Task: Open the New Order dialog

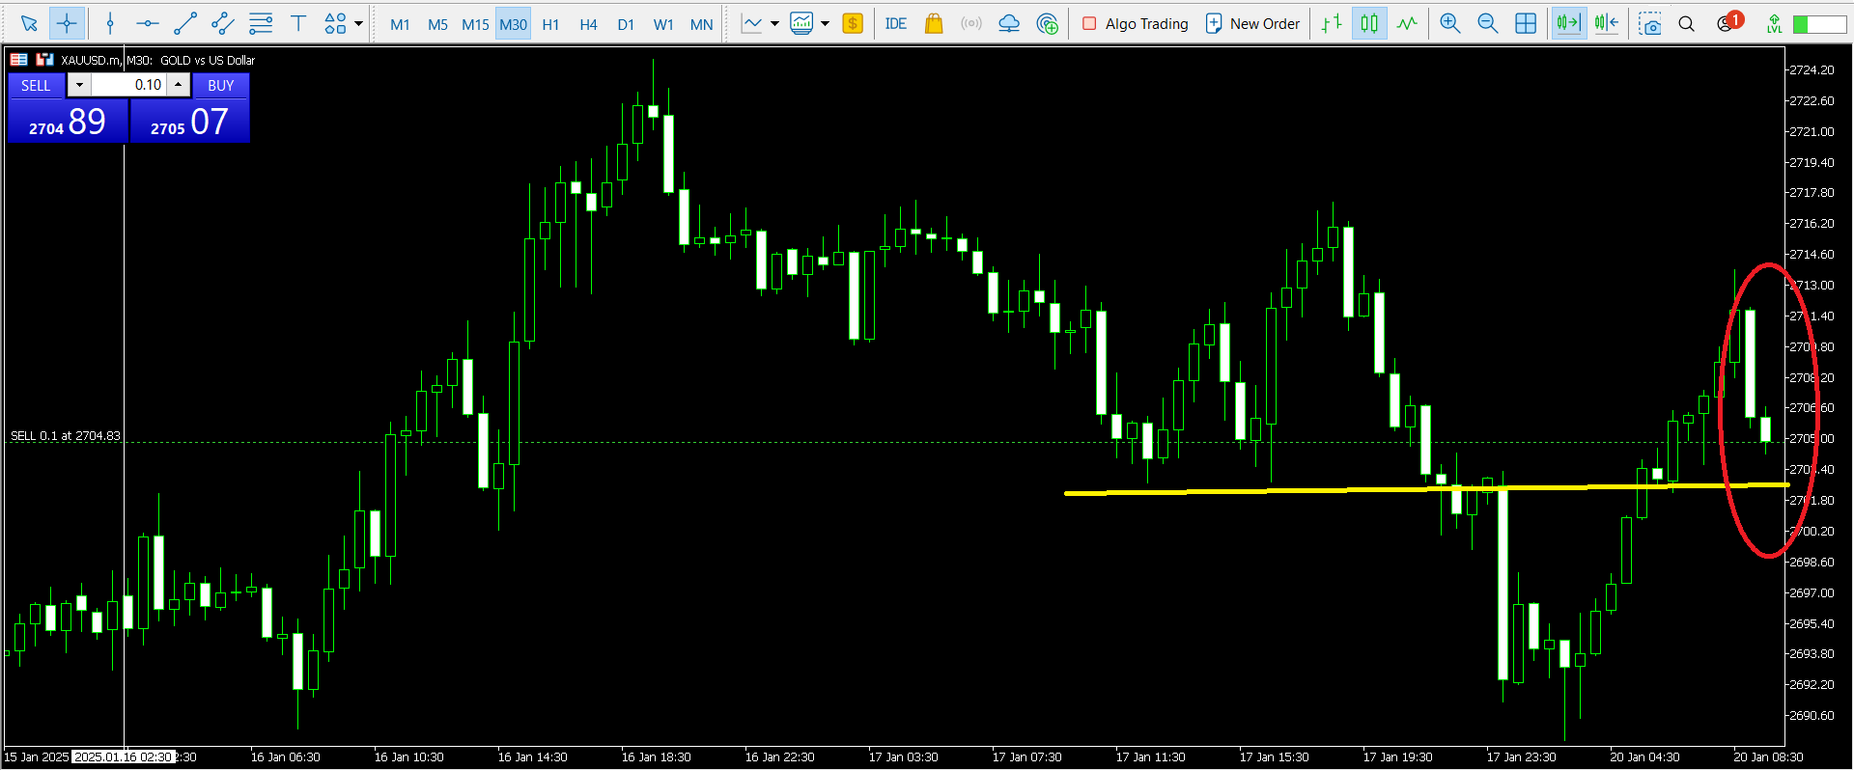Action: 1253,23
